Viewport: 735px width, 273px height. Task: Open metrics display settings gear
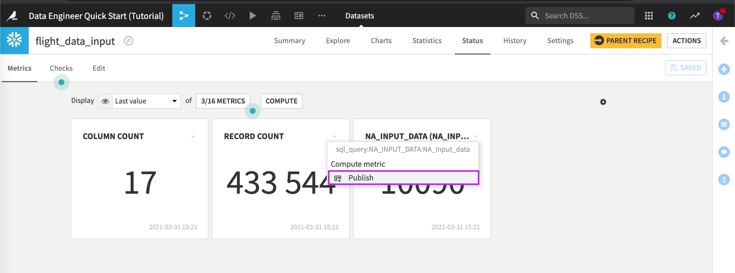click(x=603, y=102)
